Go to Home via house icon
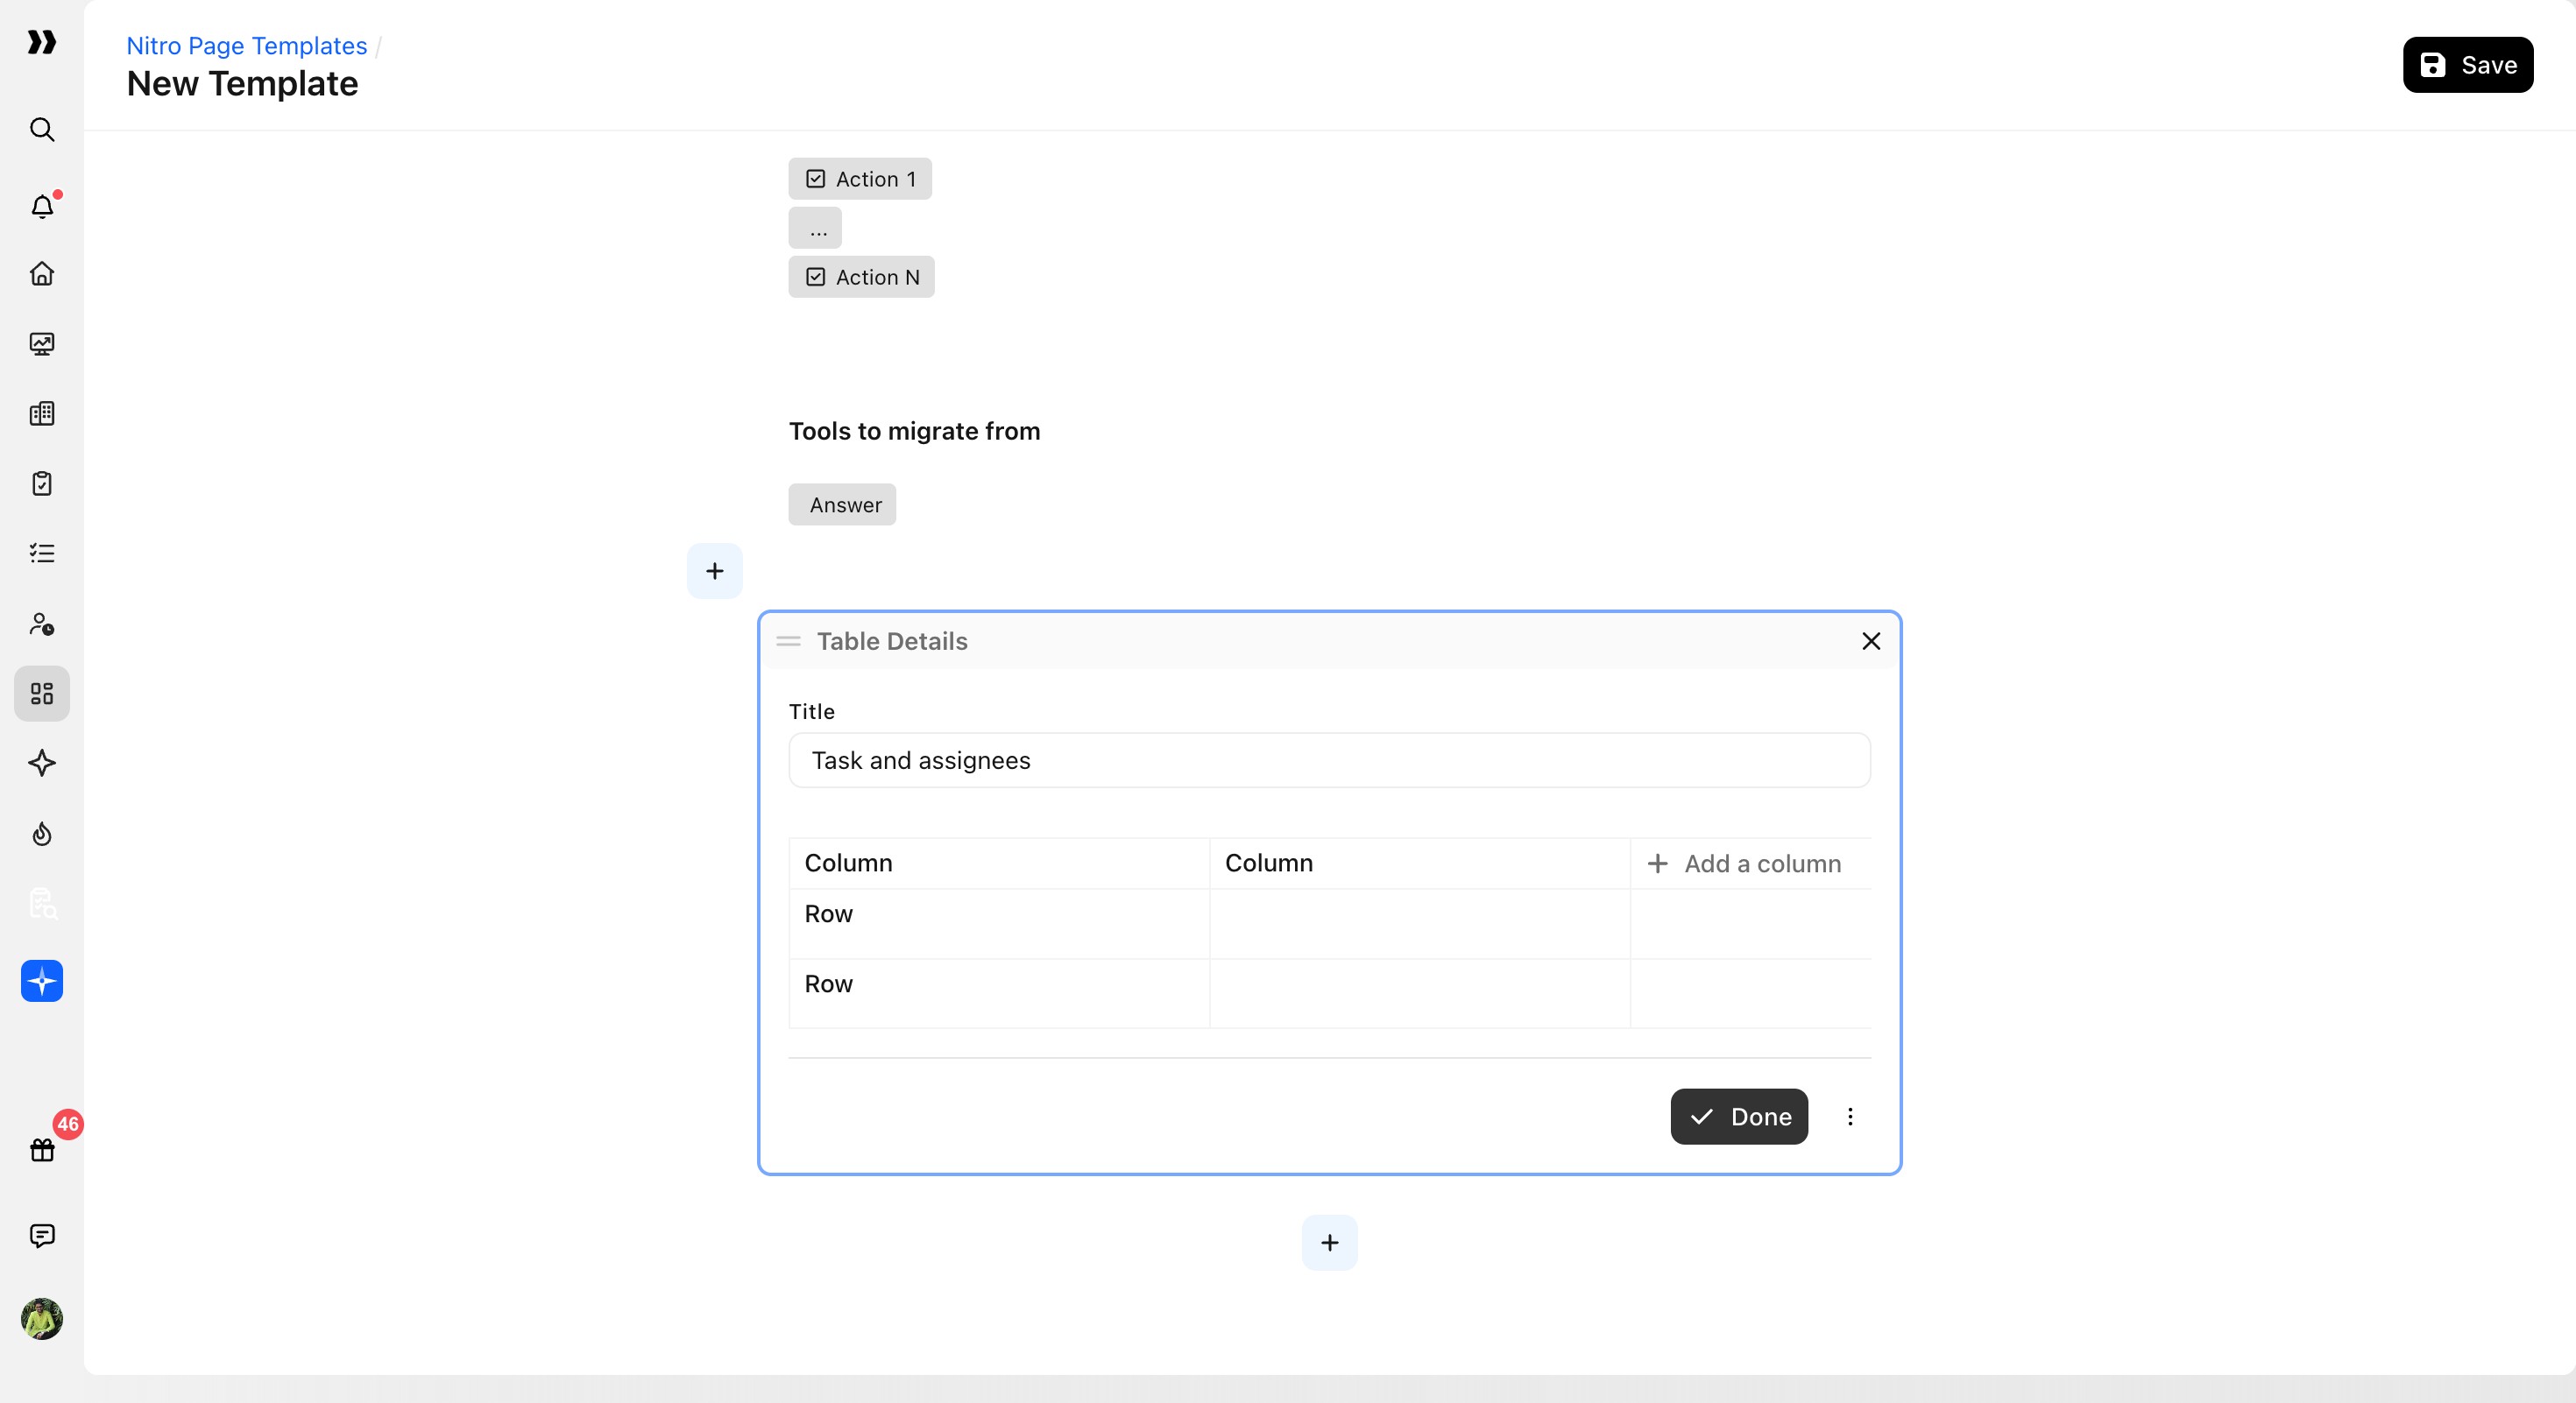 [42, 274]
